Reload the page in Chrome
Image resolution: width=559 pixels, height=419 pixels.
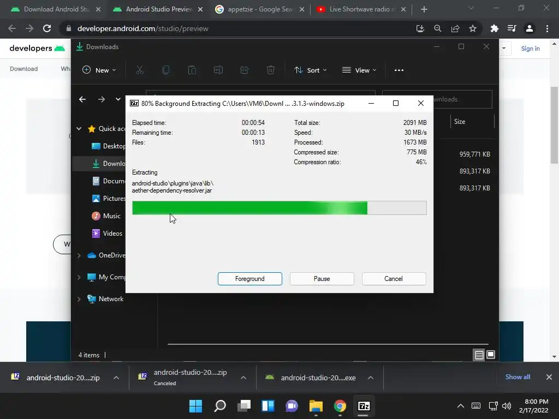click(47, 28)
